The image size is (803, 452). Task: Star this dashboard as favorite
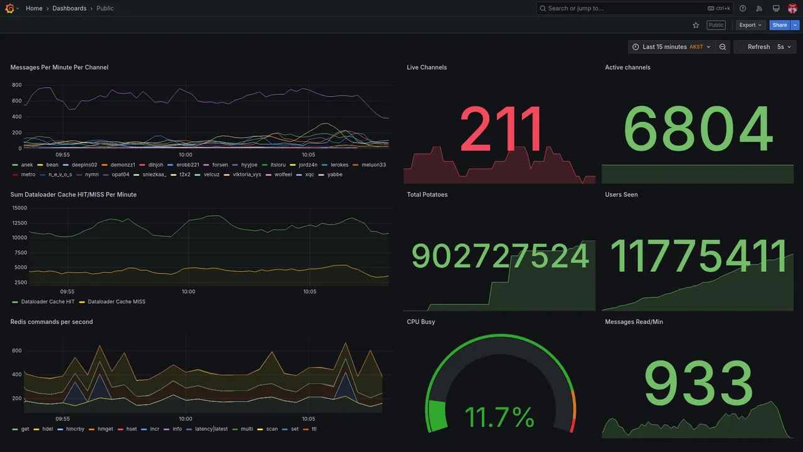[x=696, y=25]
